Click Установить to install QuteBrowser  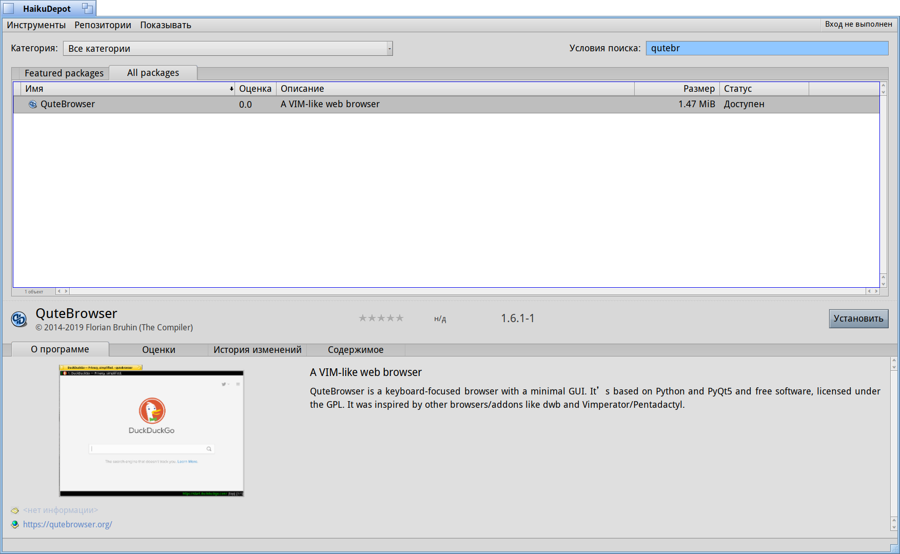pyautogui.click(x=858, y=319)
